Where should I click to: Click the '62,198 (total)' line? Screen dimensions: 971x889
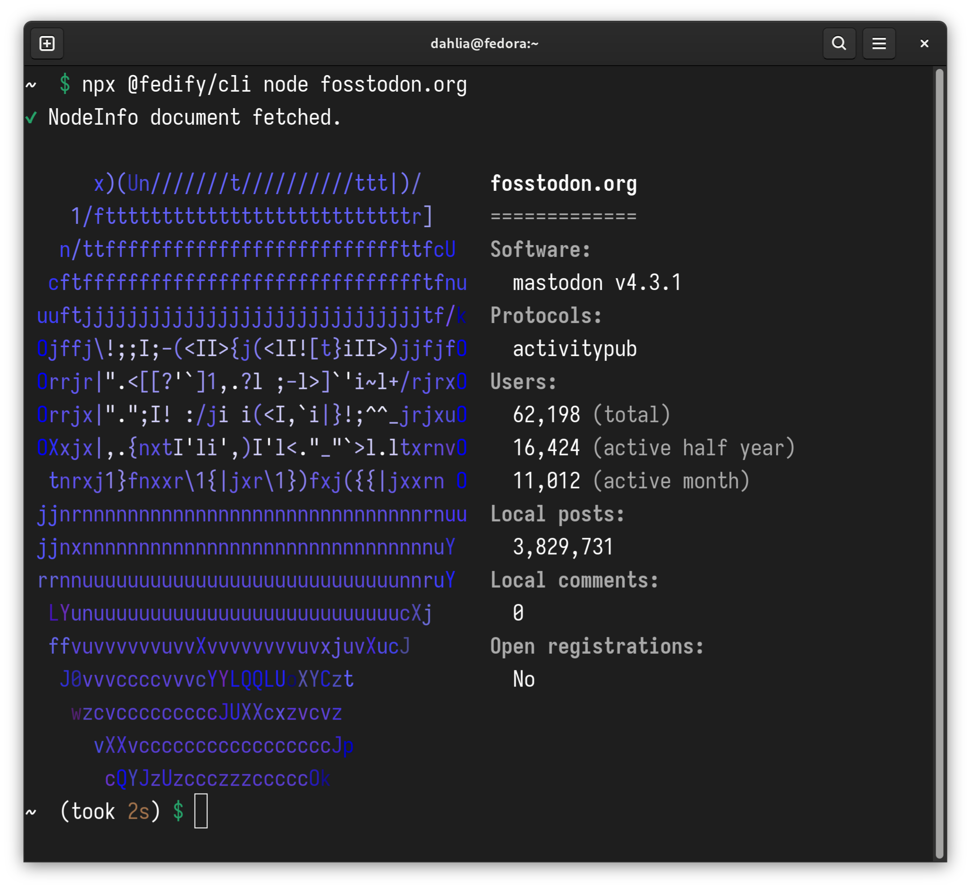pyautogui.click(x=592, y=415)
